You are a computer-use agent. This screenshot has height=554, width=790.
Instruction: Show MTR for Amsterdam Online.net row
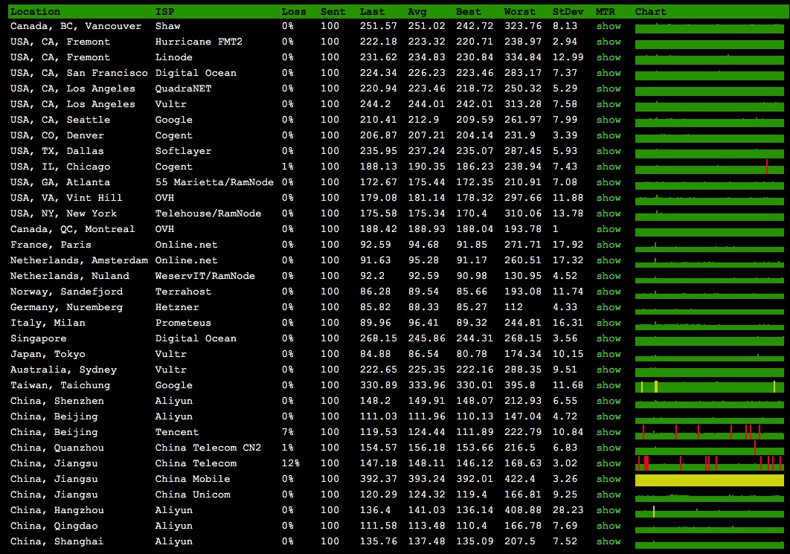pos(608,260)
